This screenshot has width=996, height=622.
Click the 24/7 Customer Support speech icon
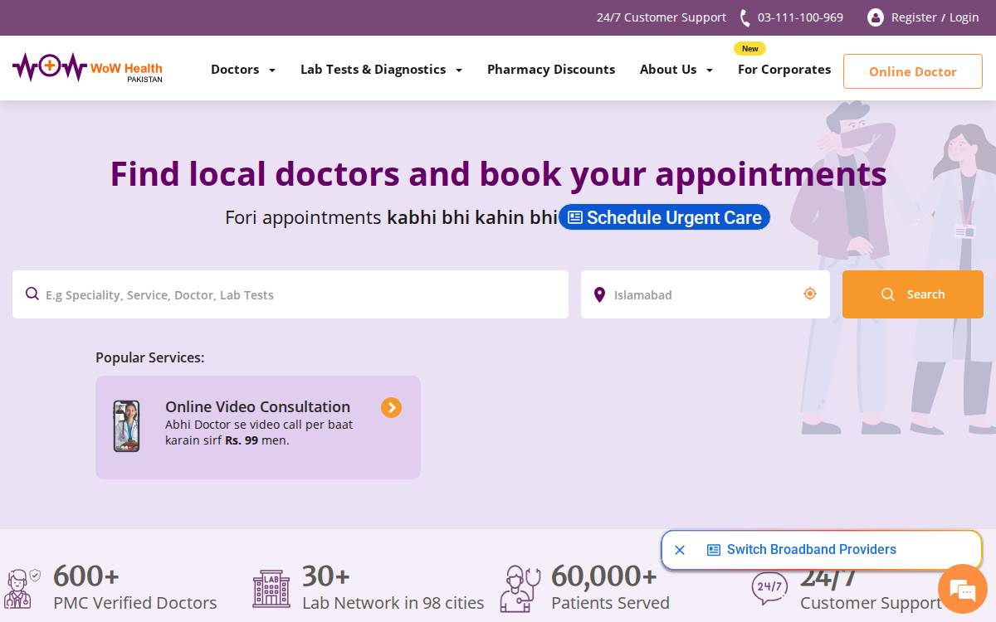click(x=769, y=587)
